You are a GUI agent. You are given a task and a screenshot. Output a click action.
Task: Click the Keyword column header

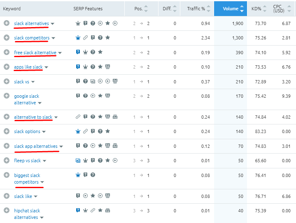12,9
